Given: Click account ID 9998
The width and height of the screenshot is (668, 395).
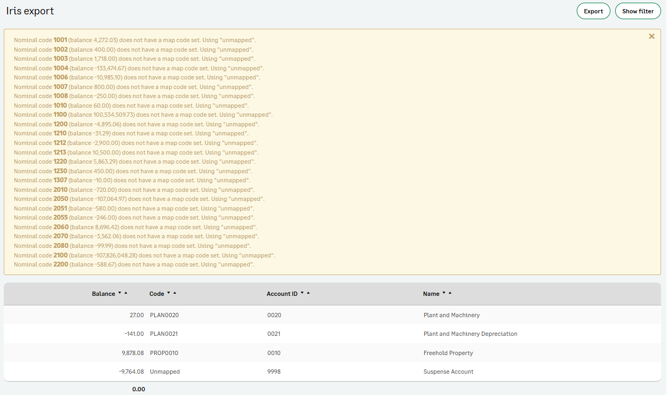Looking at the screenshot, I should pyautogui.click(x=274, y=372).
